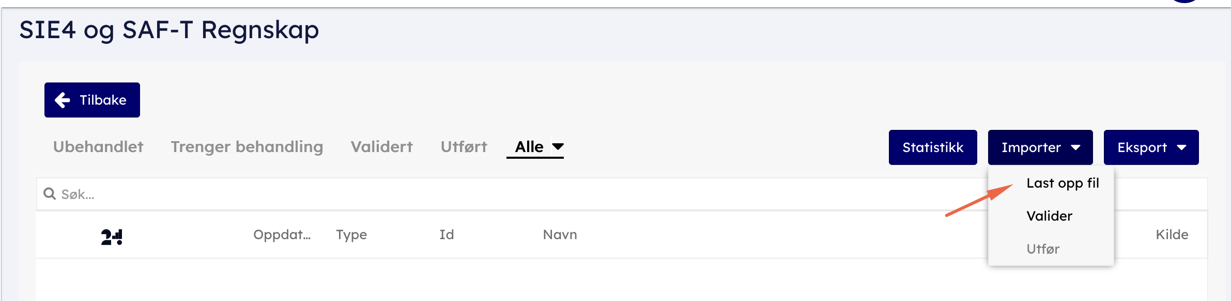Click the Id column header

447,235
